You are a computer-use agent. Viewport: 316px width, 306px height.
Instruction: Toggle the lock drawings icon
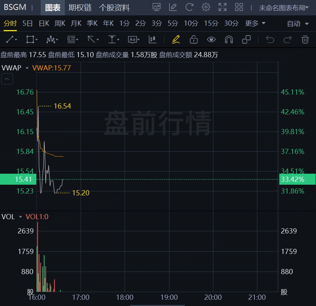coord(194,39)
